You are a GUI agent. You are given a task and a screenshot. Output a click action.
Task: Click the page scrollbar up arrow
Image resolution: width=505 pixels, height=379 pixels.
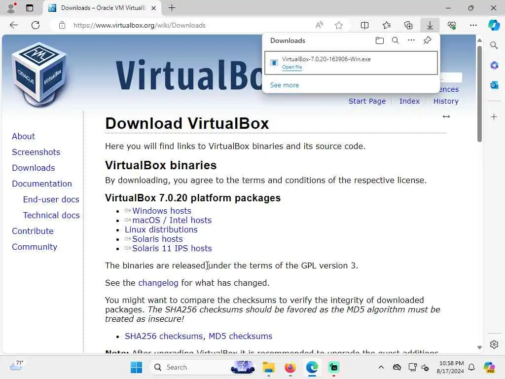[x=479, y=40]
